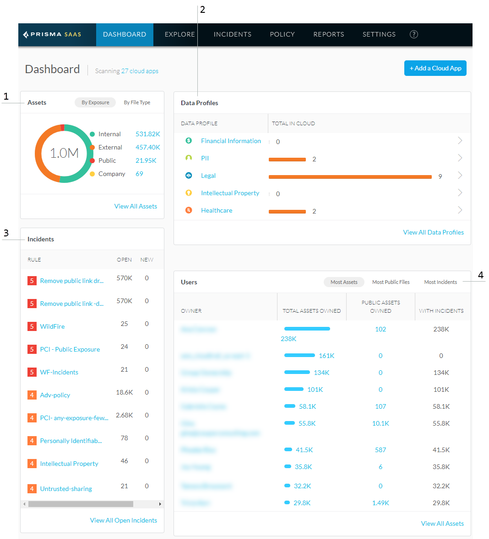Expand the Legal row chevron
The image size is (489, 539).
(460, 176)
